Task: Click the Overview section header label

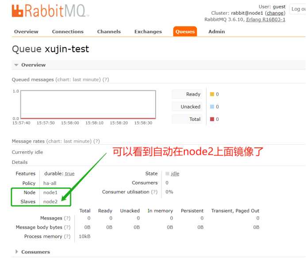Action: pos(33,65)
